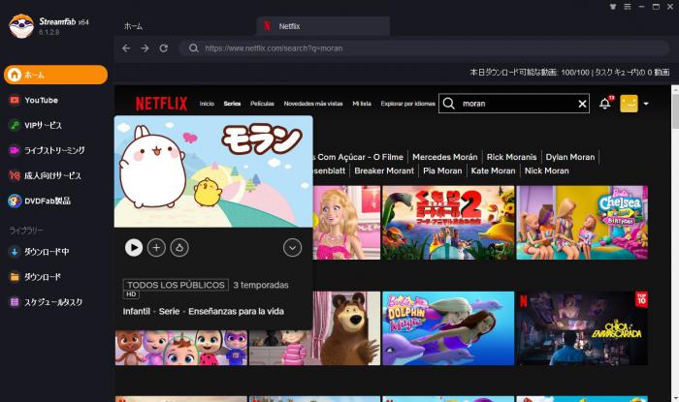Open the ダウンロード folder section

(x=35, y=277)
